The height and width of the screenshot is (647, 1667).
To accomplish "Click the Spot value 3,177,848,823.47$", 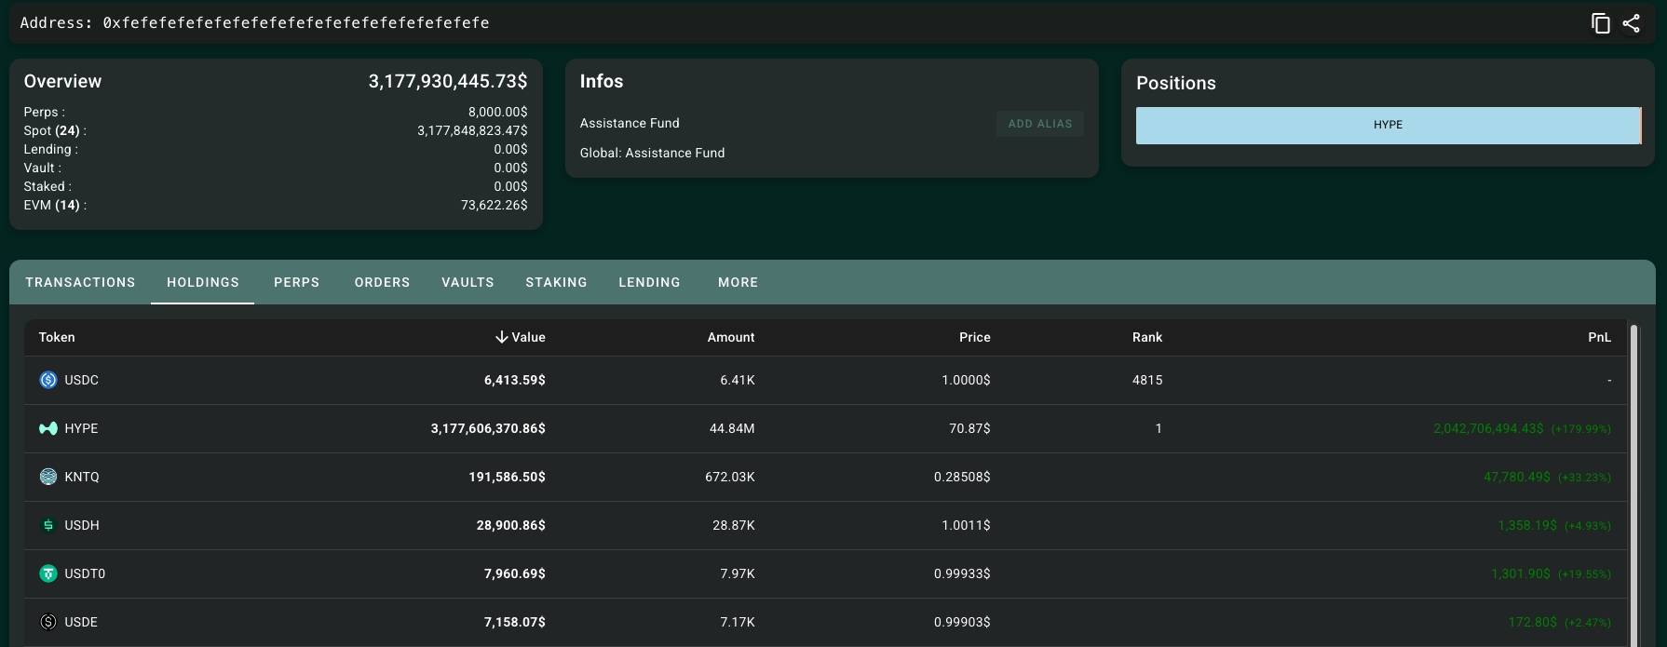I will (472, 130).
